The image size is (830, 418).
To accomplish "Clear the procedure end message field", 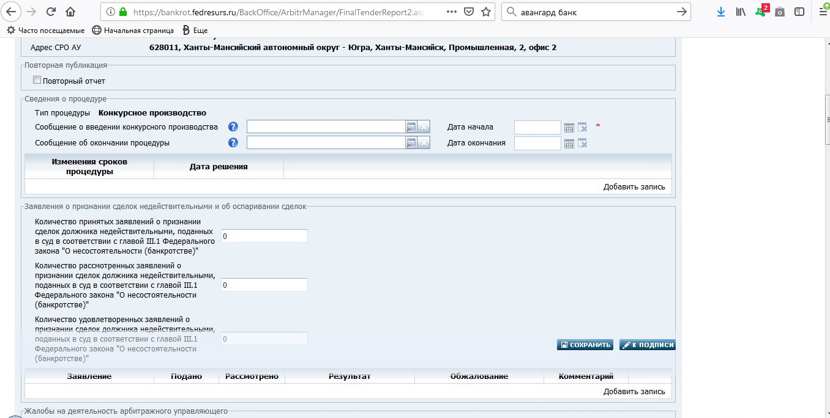I will (x=424, y=143).
